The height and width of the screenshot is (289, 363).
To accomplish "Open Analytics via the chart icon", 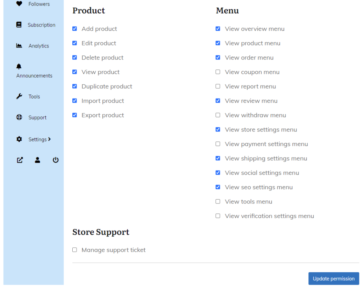I will pyautogui.click(x=19, y=46).
